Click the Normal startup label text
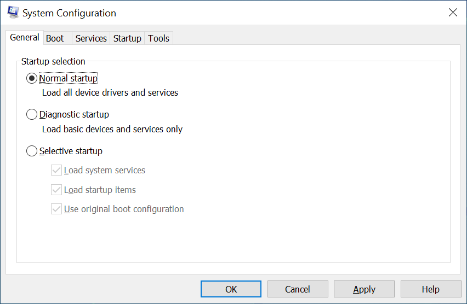The width and height of the screenshot is (467, 304). pos(69,79)
